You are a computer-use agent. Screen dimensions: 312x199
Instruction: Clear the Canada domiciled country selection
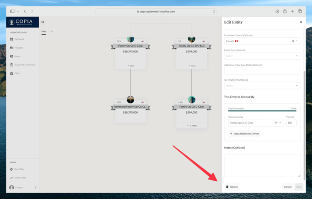pyautogui.click(x=293, y=41)
